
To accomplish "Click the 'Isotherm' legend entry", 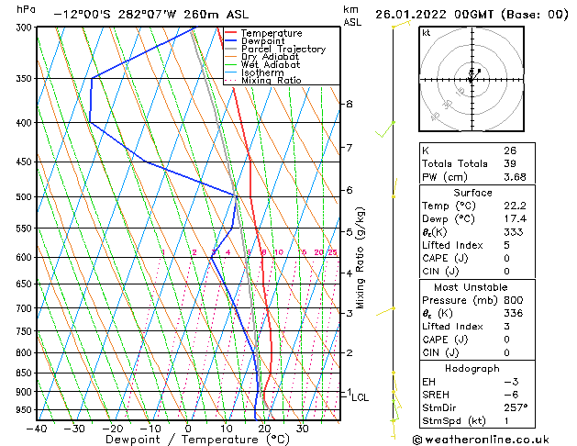I will [x=262, y=72].
